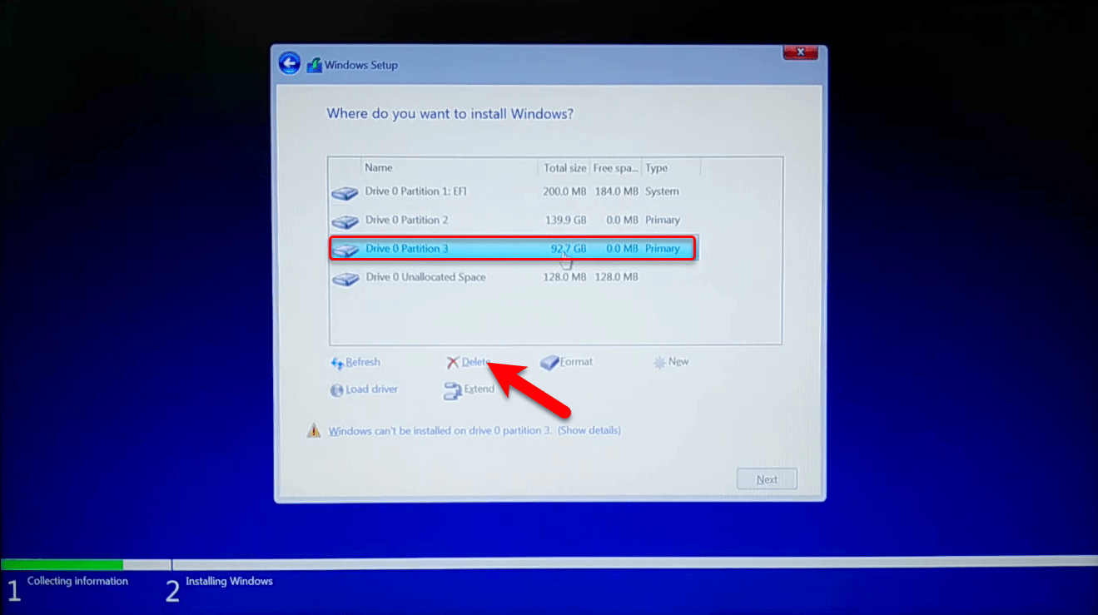1098x615 pixels.
Task: Click the Load driver disc icon
Action: tap(337, 390)
